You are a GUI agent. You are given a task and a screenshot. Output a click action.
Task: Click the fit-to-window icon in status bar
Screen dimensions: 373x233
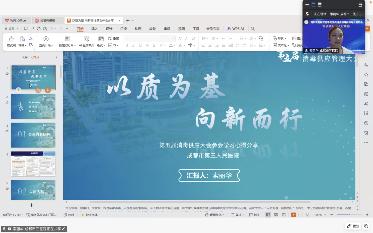pos(307,215)
